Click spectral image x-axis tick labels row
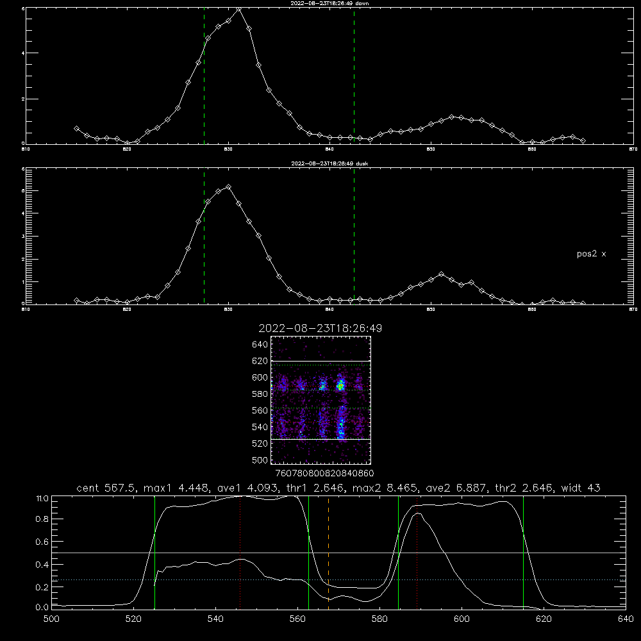Viewport: 641px width, 641px height. point(324,473)
